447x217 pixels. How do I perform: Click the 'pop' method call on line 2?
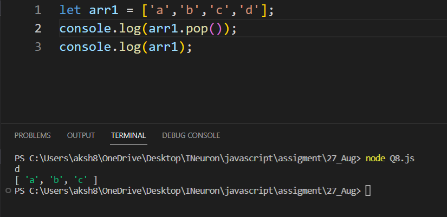click(x=197, y=29)
